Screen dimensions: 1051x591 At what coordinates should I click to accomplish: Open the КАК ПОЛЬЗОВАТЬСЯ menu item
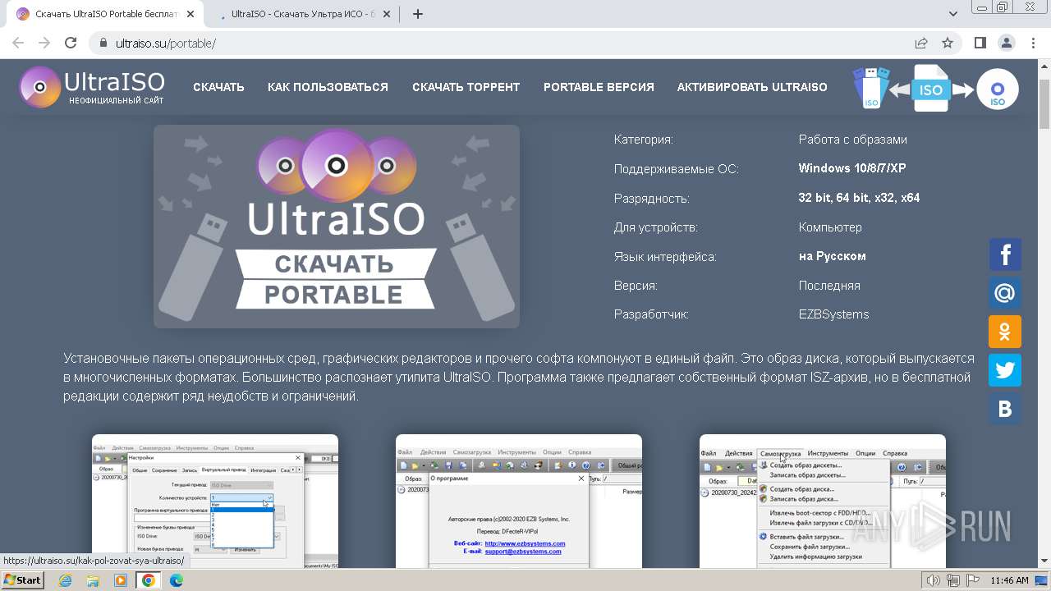(x=328, y=87)
